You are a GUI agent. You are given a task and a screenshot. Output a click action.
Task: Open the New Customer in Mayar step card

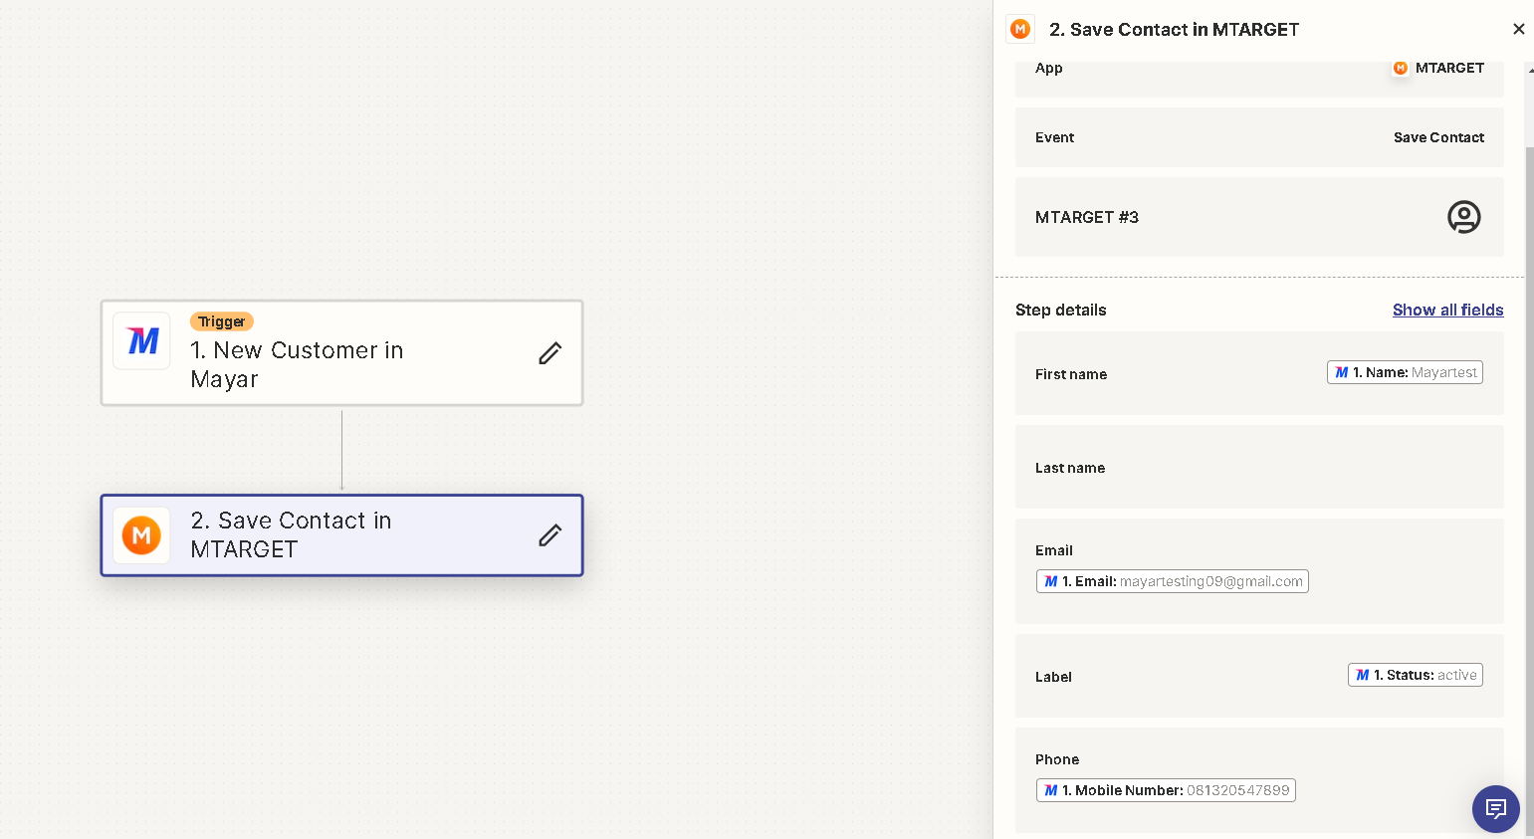[x=341, y=353]
